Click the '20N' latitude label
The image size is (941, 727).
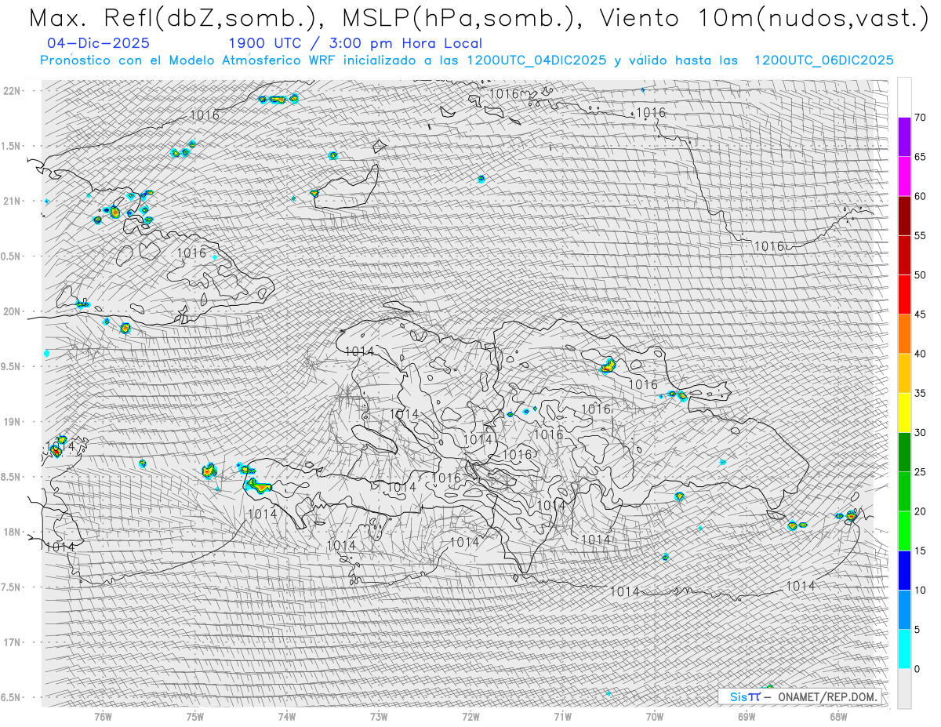click(x=12, y=311)
